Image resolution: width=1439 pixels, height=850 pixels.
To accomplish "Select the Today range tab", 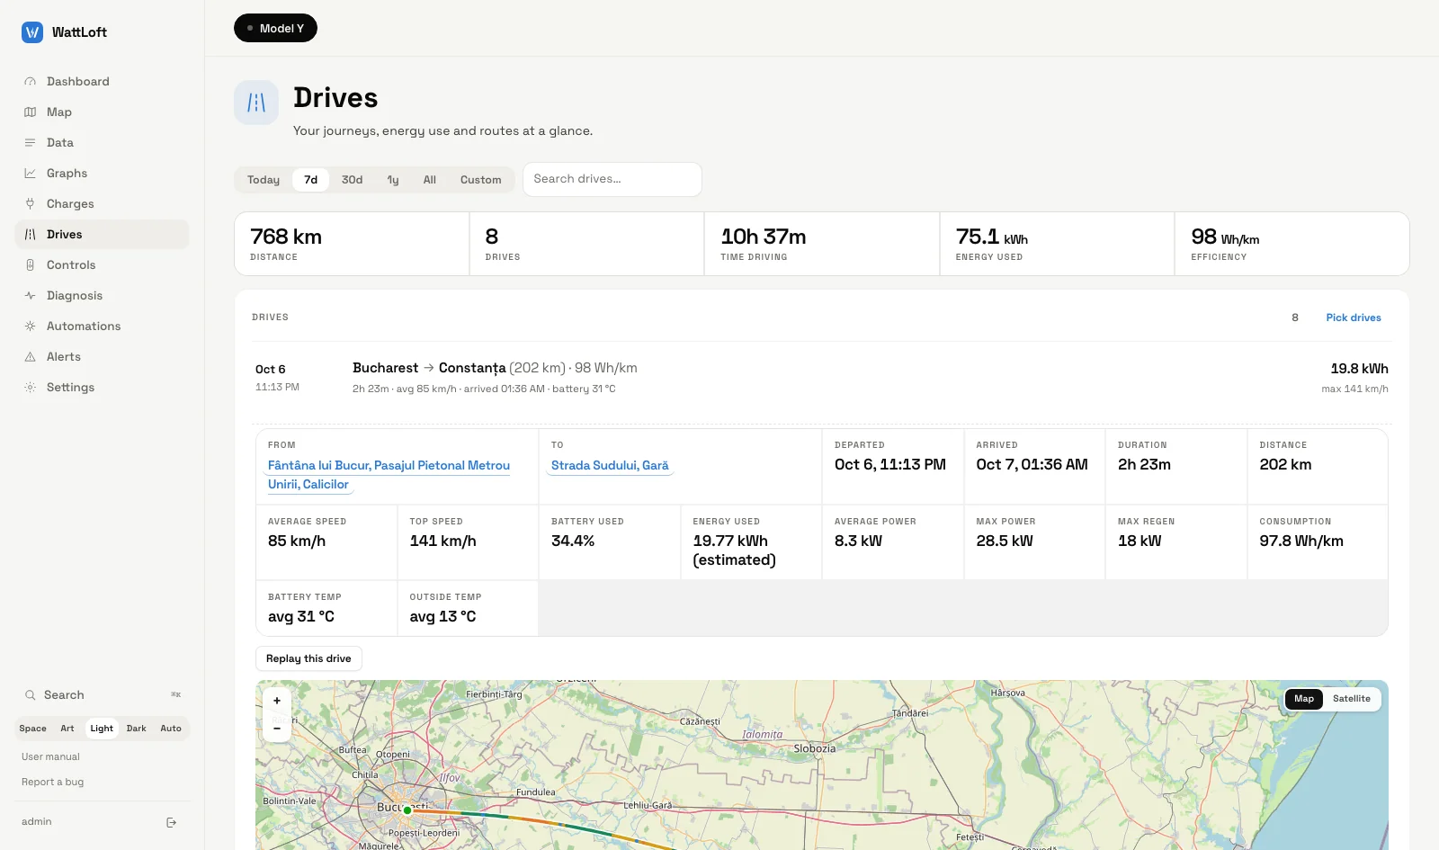I will coord(264,180).
